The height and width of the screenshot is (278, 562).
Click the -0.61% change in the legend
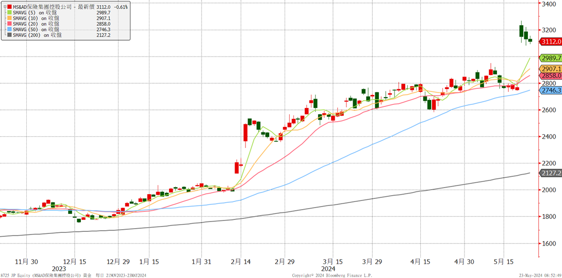click(x=120, y=7)
